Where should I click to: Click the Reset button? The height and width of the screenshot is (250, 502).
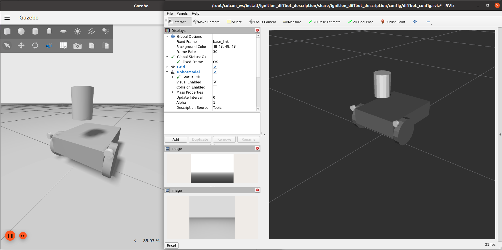point(171,245)
